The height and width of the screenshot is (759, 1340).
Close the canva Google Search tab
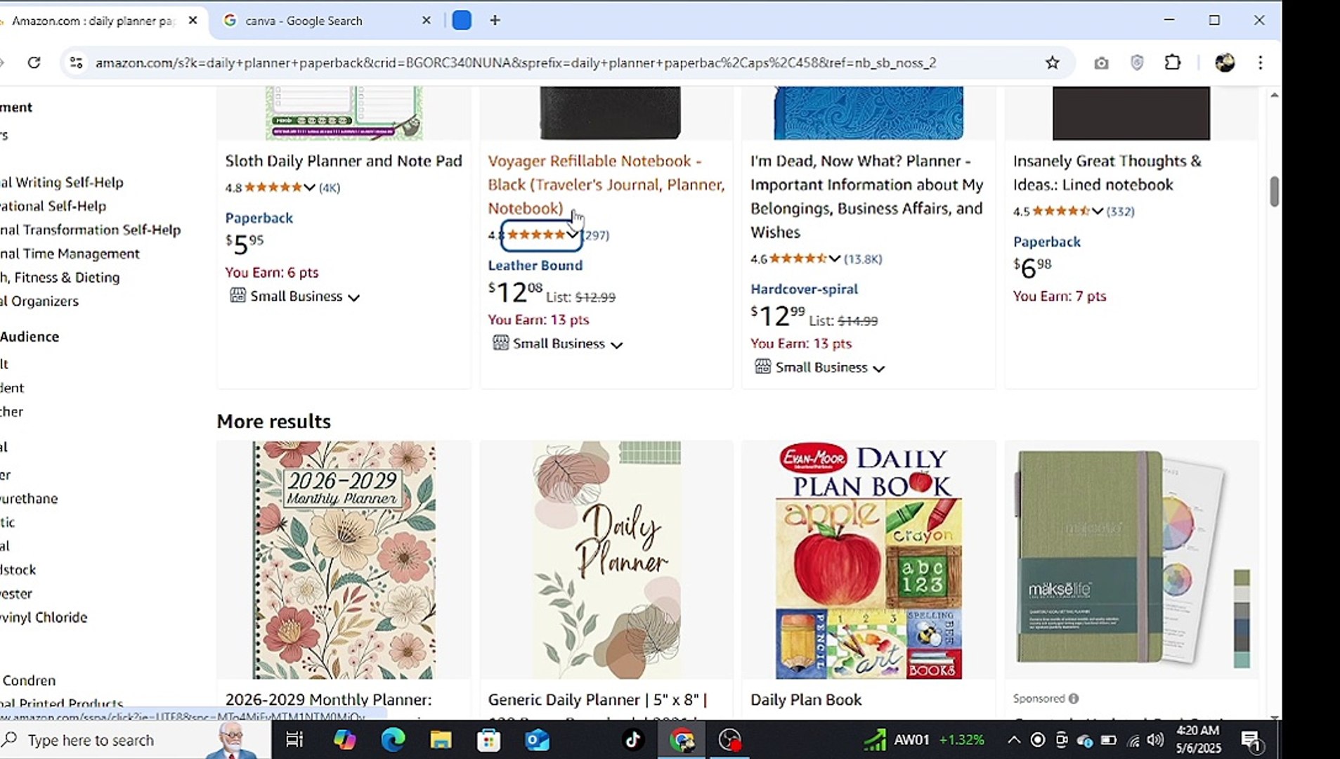(x=426, y=20)
